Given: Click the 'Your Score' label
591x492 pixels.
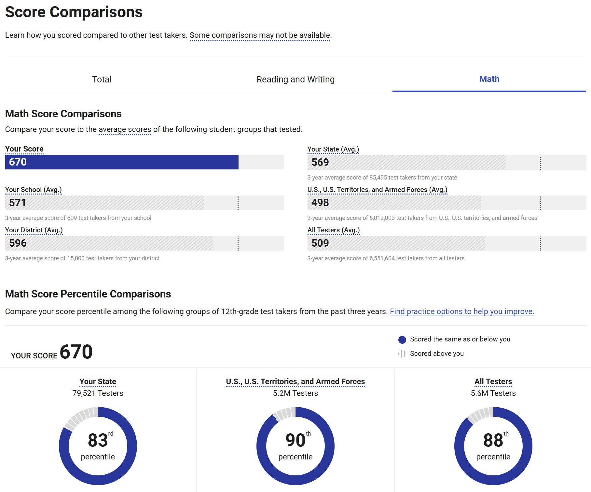Looking at the screenshot, I should pyautogui.click(x=24, y=149).
